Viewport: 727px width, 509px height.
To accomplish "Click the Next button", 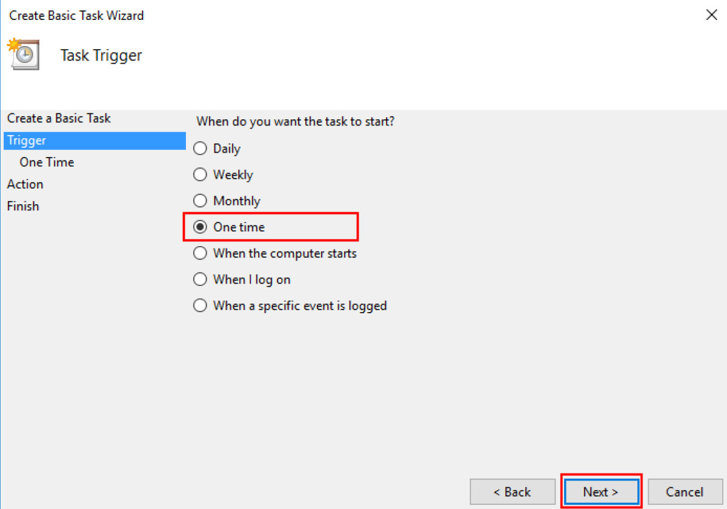I will tap(601, 491).
